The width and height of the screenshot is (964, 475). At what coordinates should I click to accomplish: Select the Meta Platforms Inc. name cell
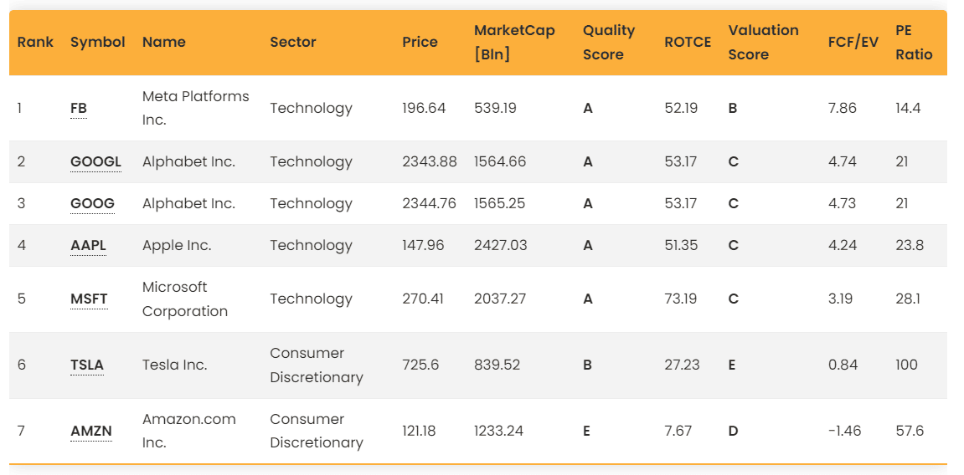195,108
